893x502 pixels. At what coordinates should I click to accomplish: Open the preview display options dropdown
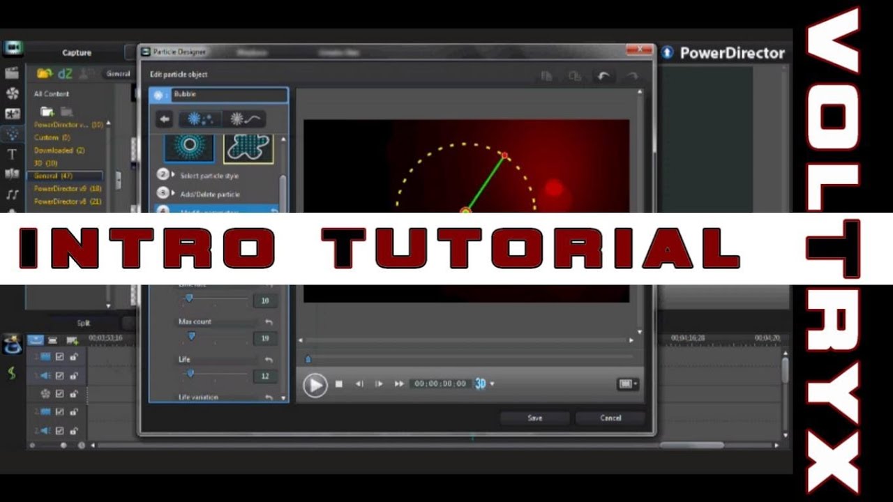[627, 383]
